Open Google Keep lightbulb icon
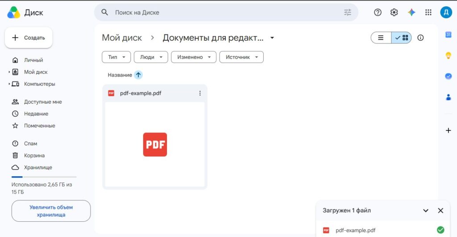The width and height of the screenshot is (457, 237). [x=448, y=55]
